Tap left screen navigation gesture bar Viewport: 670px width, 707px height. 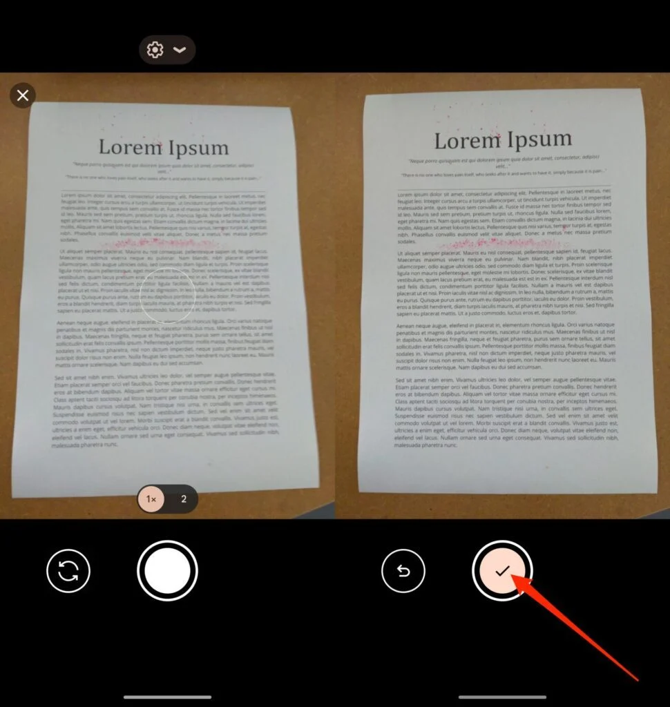pos(167,697)
